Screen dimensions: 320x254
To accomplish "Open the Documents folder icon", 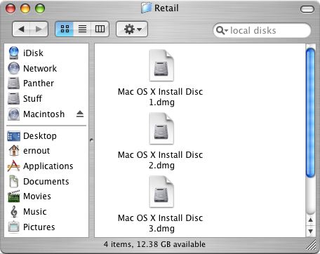I will point(14,181).
